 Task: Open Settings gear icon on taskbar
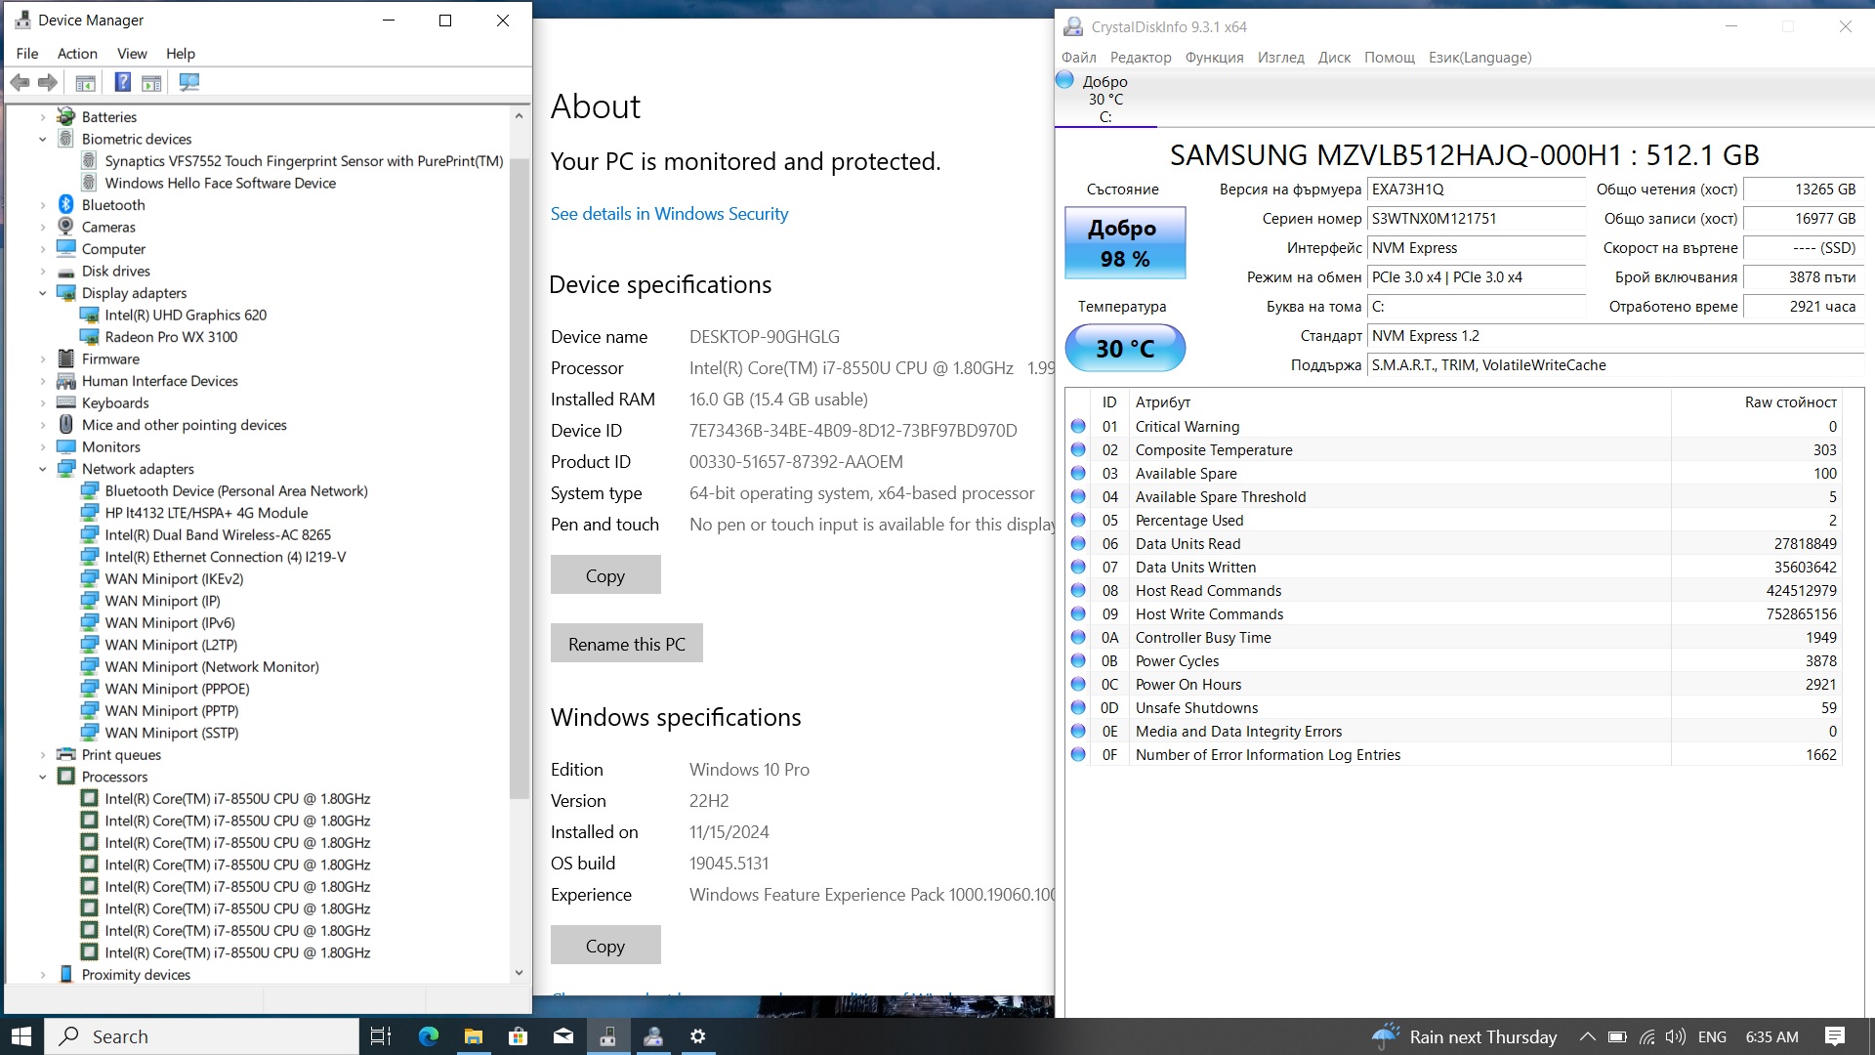click(698, 1036)
